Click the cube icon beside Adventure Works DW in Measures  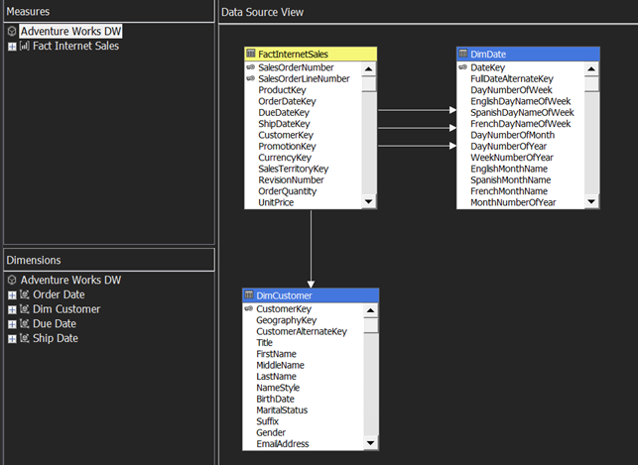(x=12, y=31)
